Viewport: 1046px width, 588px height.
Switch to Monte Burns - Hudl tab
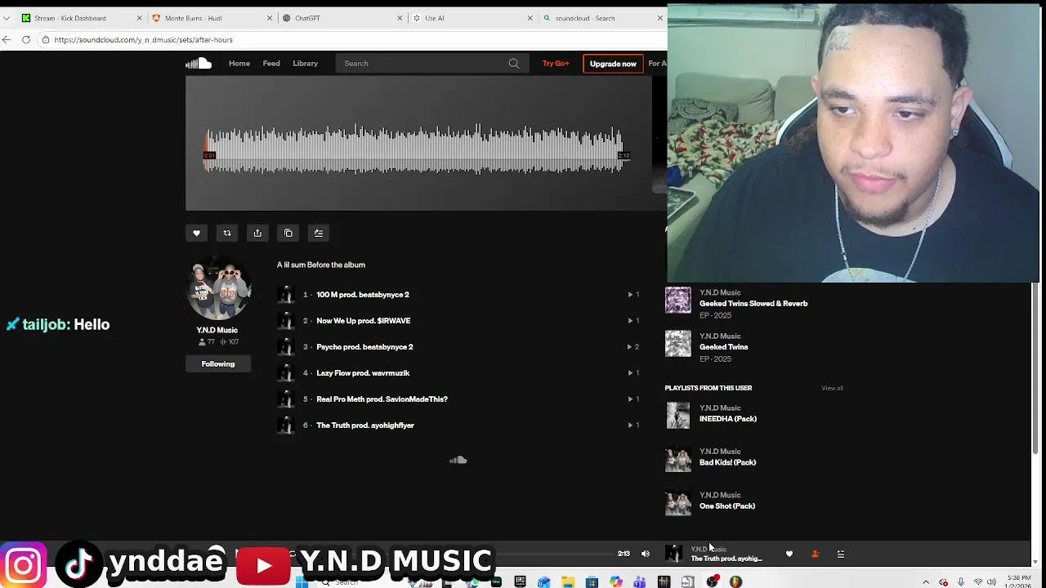212,18
